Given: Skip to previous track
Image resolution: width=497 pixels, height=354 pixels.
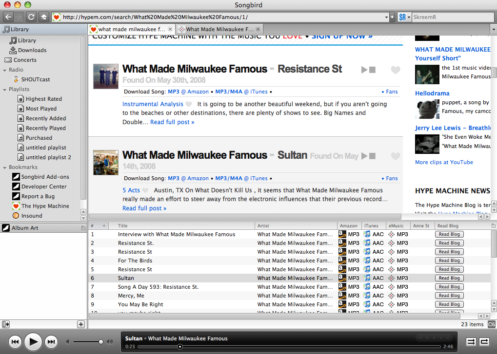Looking at the screenshot, I should [15, 342].
